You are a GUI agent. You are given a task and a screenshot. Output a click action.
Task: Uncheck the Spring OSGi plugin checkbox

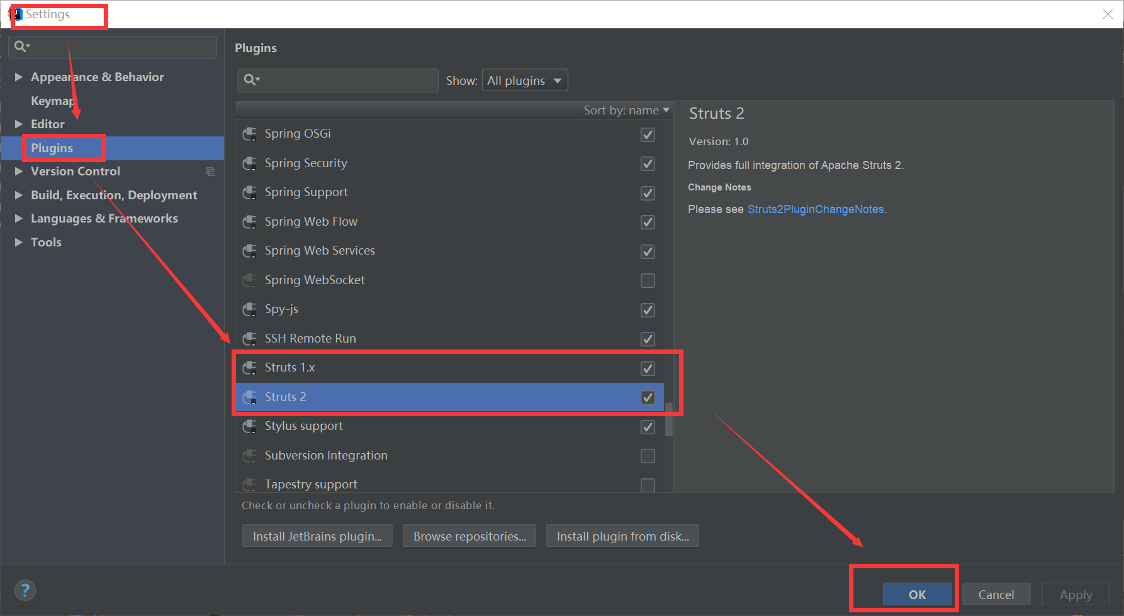pyautogui.click(x=648, y=135)
